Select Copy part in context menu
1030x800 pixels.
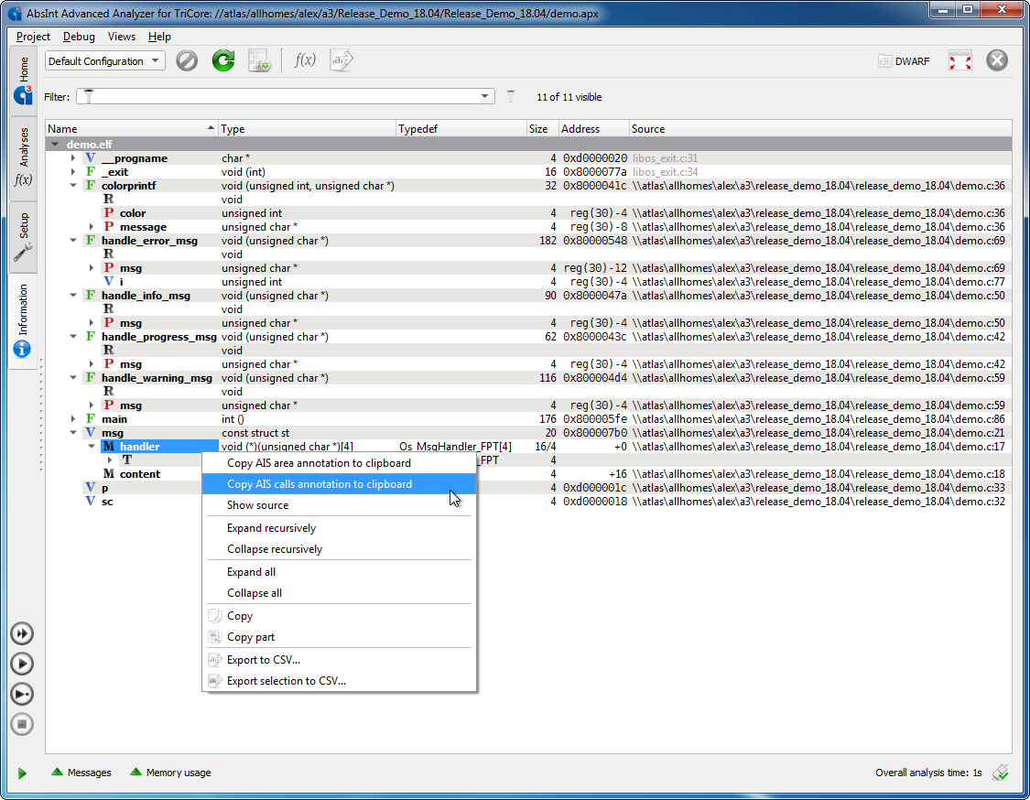[339, 637]
